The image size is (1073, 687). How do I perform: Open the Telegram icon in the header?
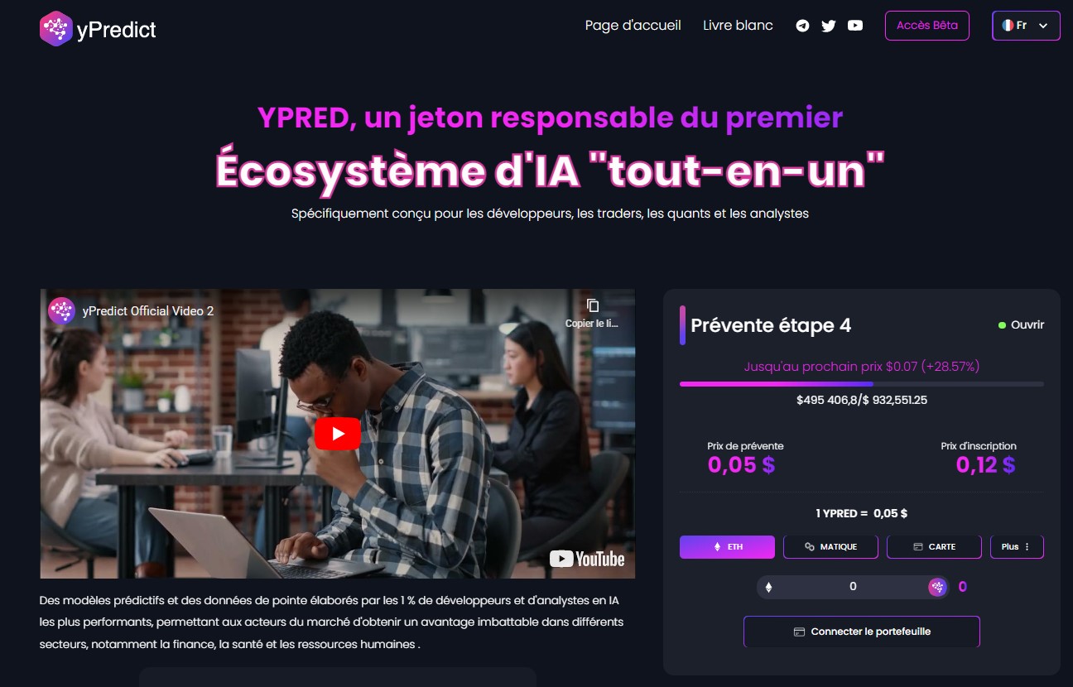[x=802, y=26]
